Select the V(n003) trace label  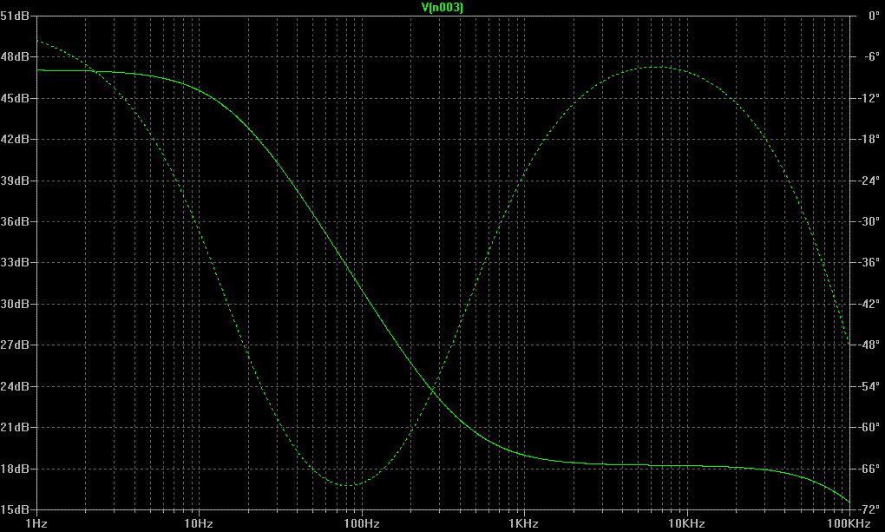point(442,7)
